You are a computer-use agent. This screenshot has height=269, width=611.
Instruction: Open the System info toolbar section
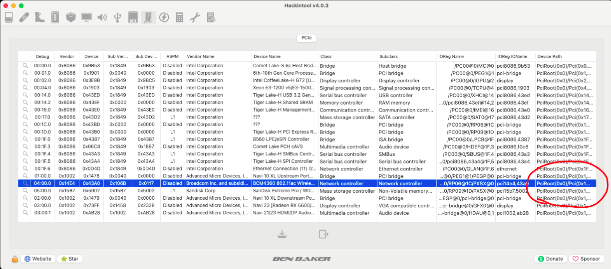point(9,17)
